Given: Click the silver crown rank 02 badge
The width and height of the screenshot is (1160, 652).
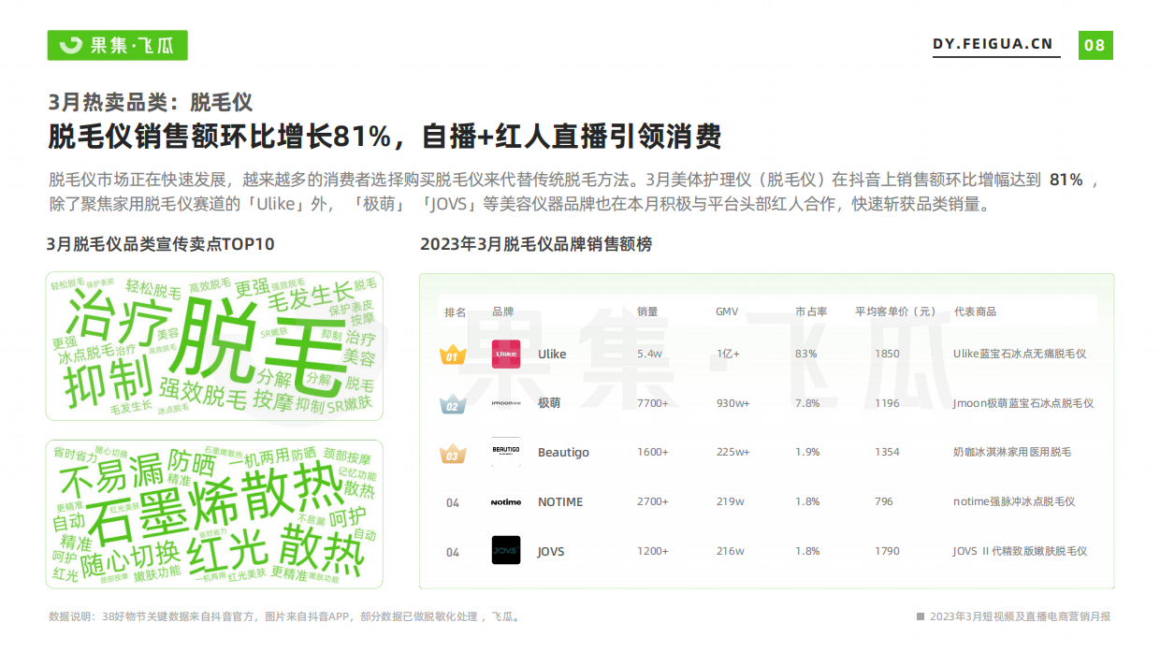Looking at the screenshot, I should point(453,404).
